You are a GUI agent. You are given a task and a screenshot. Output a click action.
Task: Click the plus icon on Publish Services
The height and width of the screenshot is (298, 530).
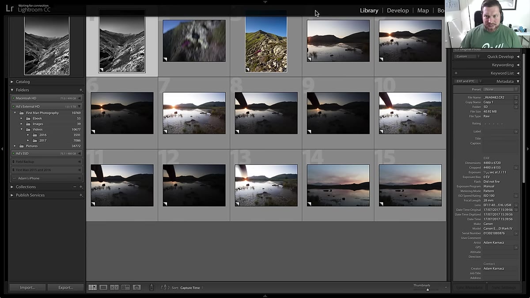click(x=81, y=195)
